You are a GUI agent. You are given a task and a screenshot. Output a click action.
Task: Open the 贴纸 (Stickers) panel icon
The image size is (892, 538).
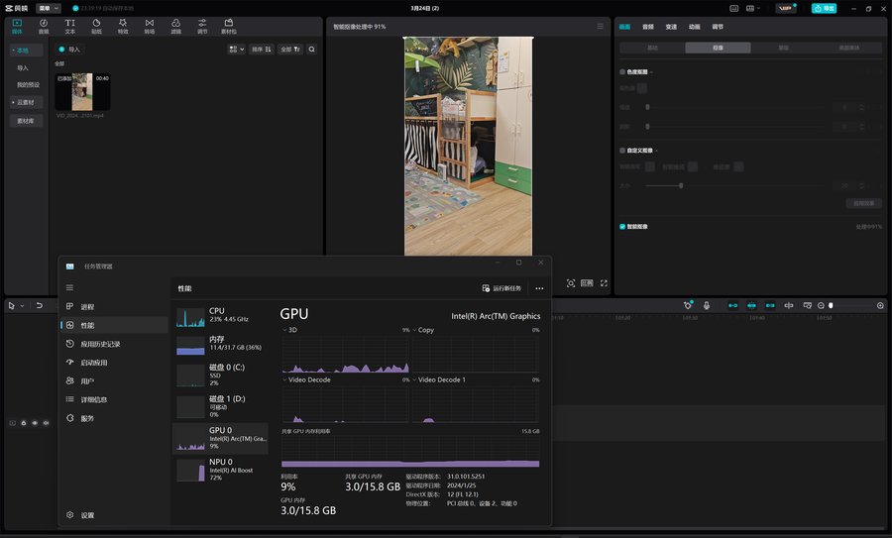point(96,25)
